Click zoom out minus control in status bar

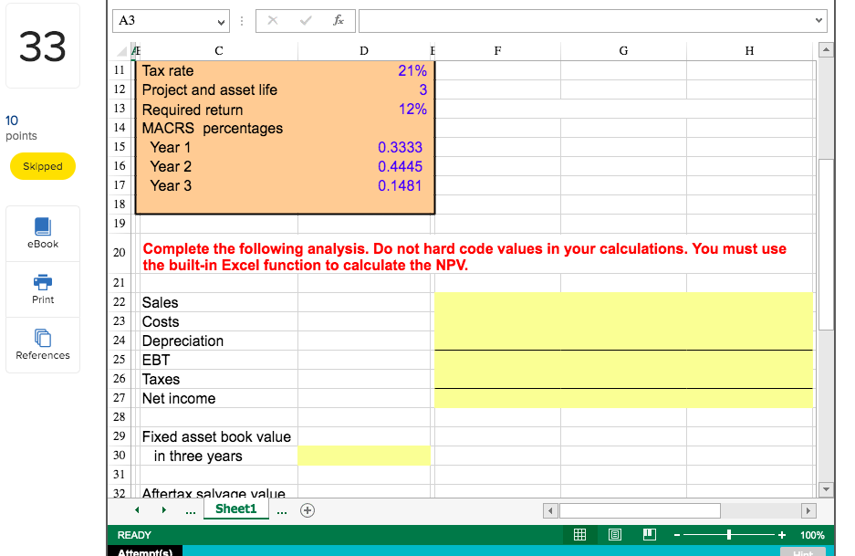[x=676, y=534]
